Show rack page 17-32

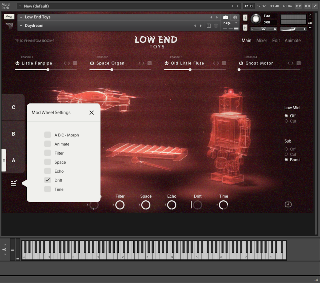click(261, 6)
